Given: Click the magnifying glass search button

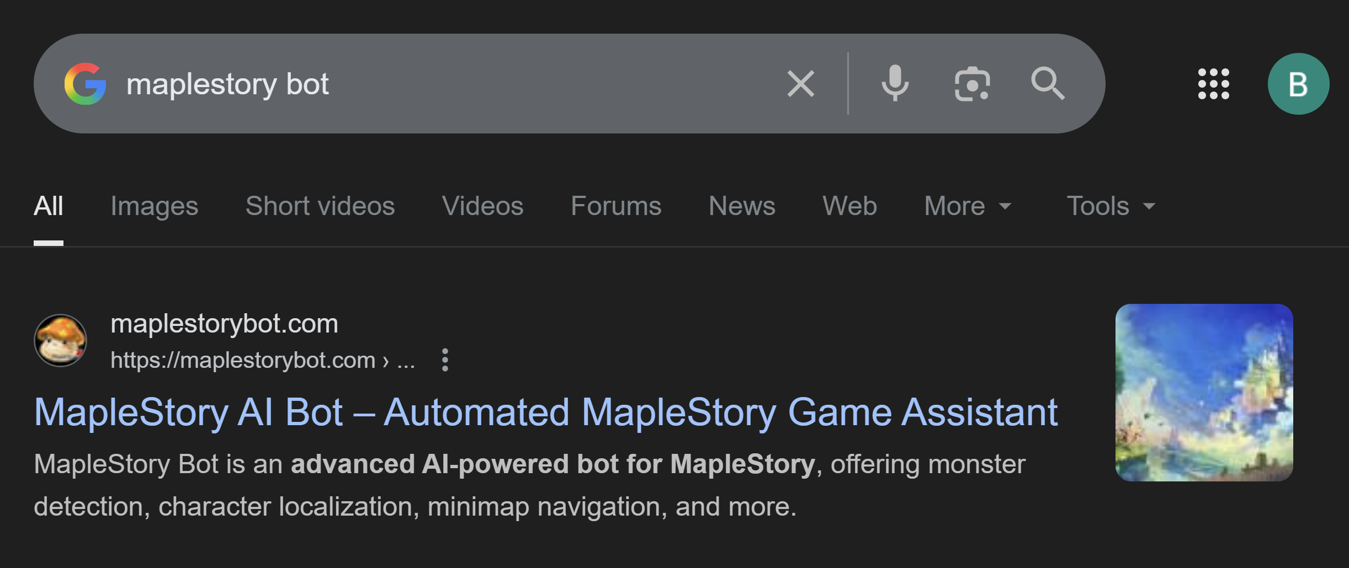Looking at the screenshot, I should [1048, 84].
